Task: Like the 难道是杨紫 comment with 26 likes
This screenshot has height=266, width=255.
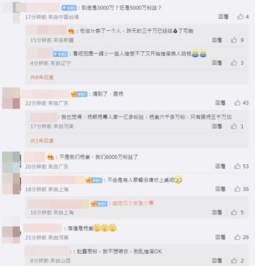Action: point(237,237)
